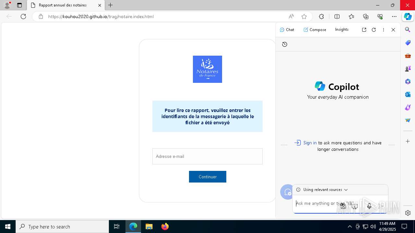The image size is (415, 233).
Task: Click the Type here to search box
Action: click(62, 227)
